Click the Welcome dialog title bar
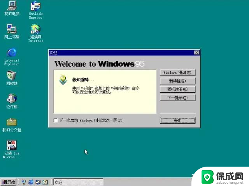Screen dimensions: 249x186 (x=124, y=53)
